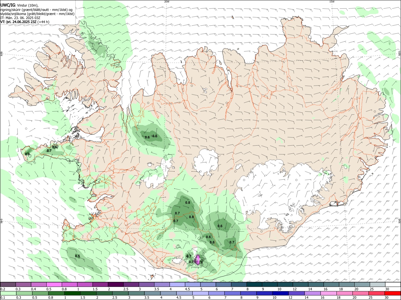Click the "25" label under the lower scale

[371, 298]
